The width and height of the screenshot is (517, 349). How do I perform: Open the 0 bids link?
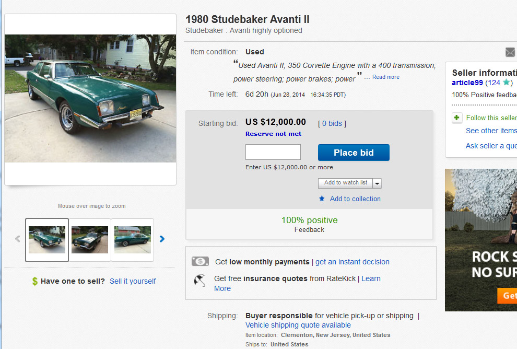click(x=332, y=123)
